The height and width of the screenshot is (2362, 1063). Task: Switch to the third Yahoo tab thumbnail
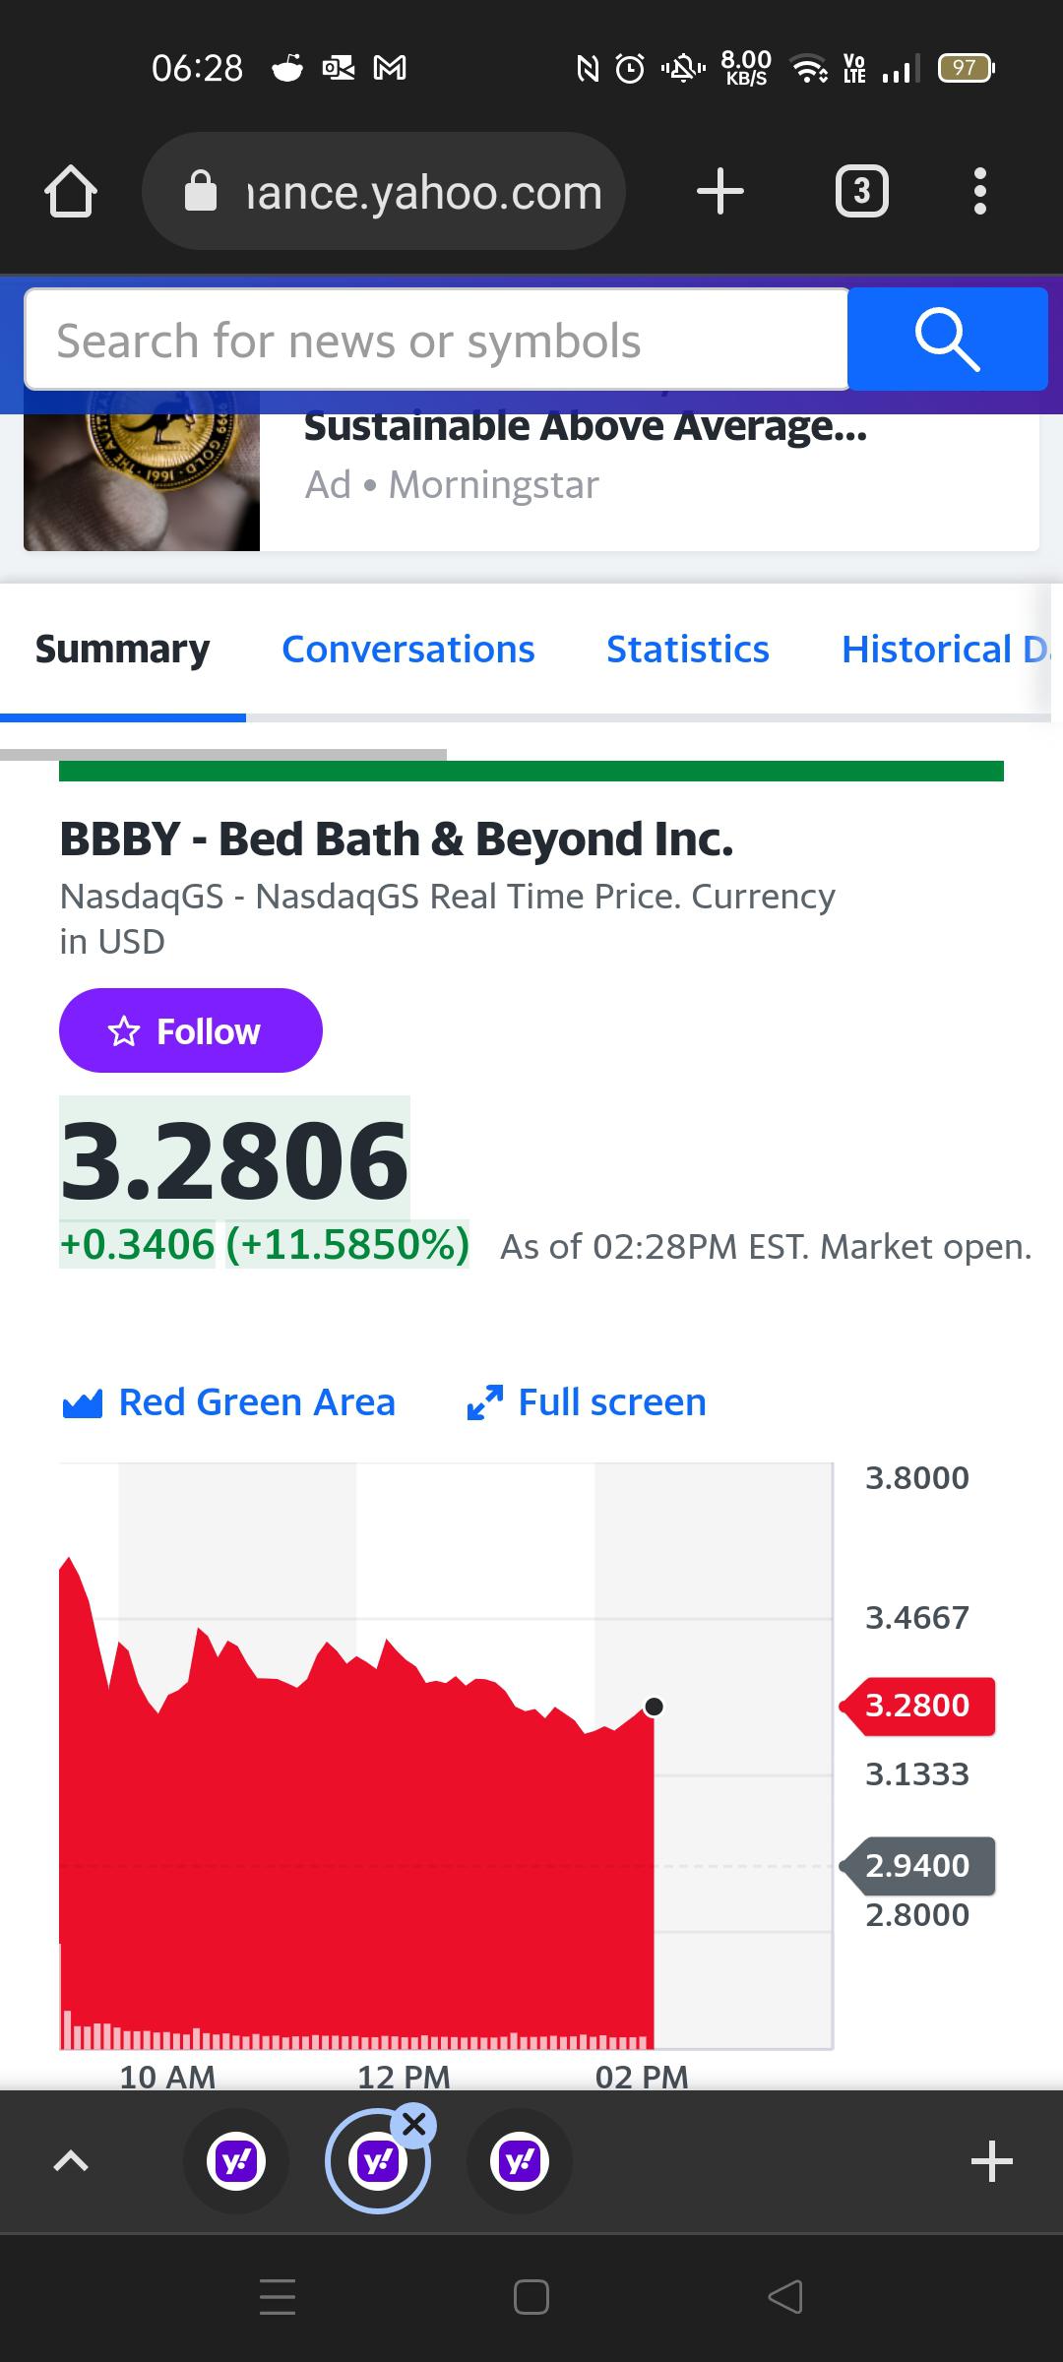click(x=520, y=2161)
